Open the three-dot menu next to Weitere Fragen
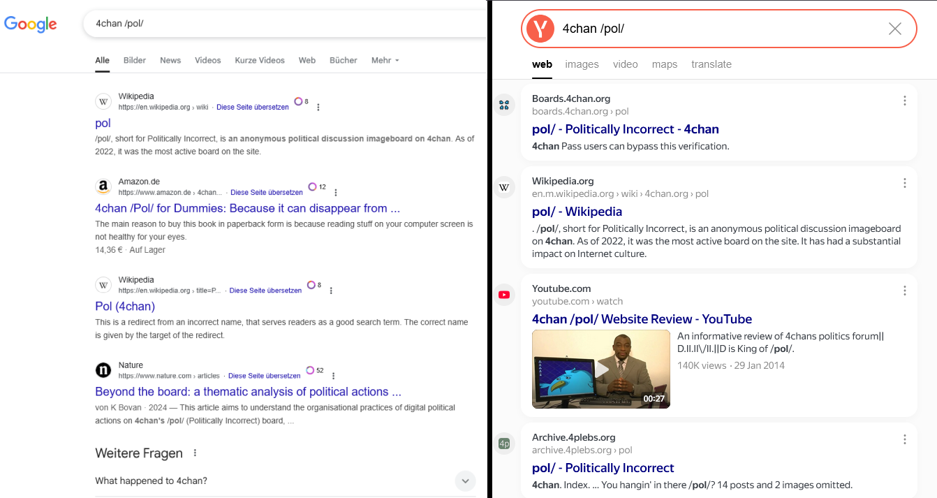The width and height of the screenshot is (937, 498). pos(195,453)
